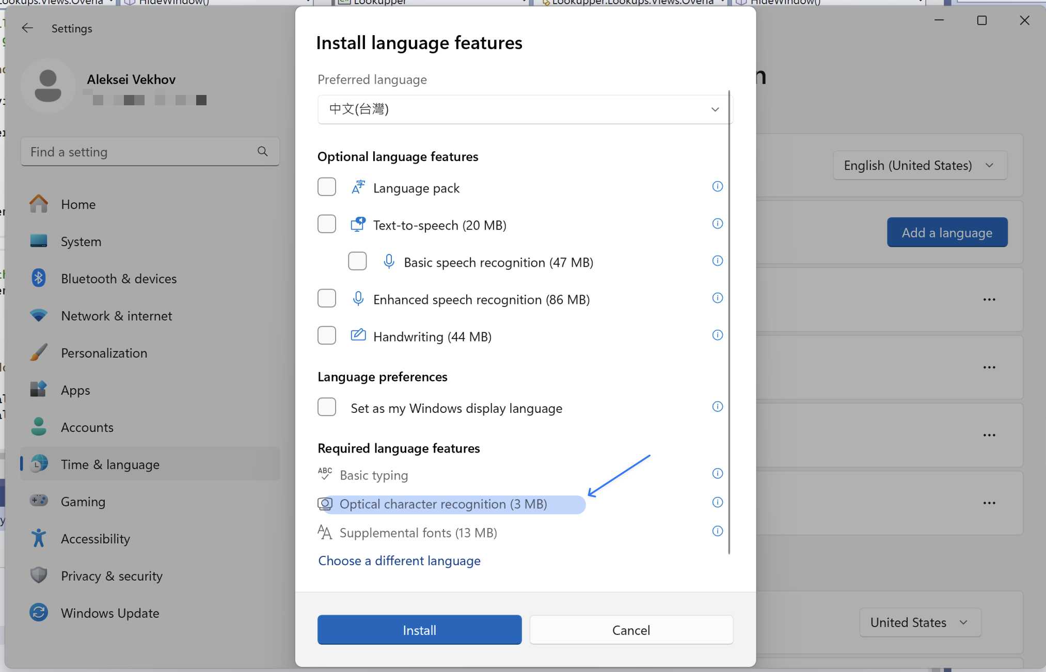Click Add a language button

pyautogui.click(x=947, y=232)
